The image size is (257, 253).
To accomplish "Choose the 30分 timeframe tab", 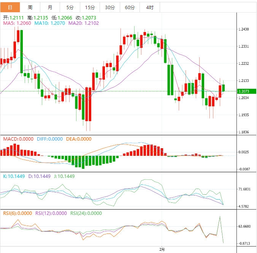I will pos(109,7).
